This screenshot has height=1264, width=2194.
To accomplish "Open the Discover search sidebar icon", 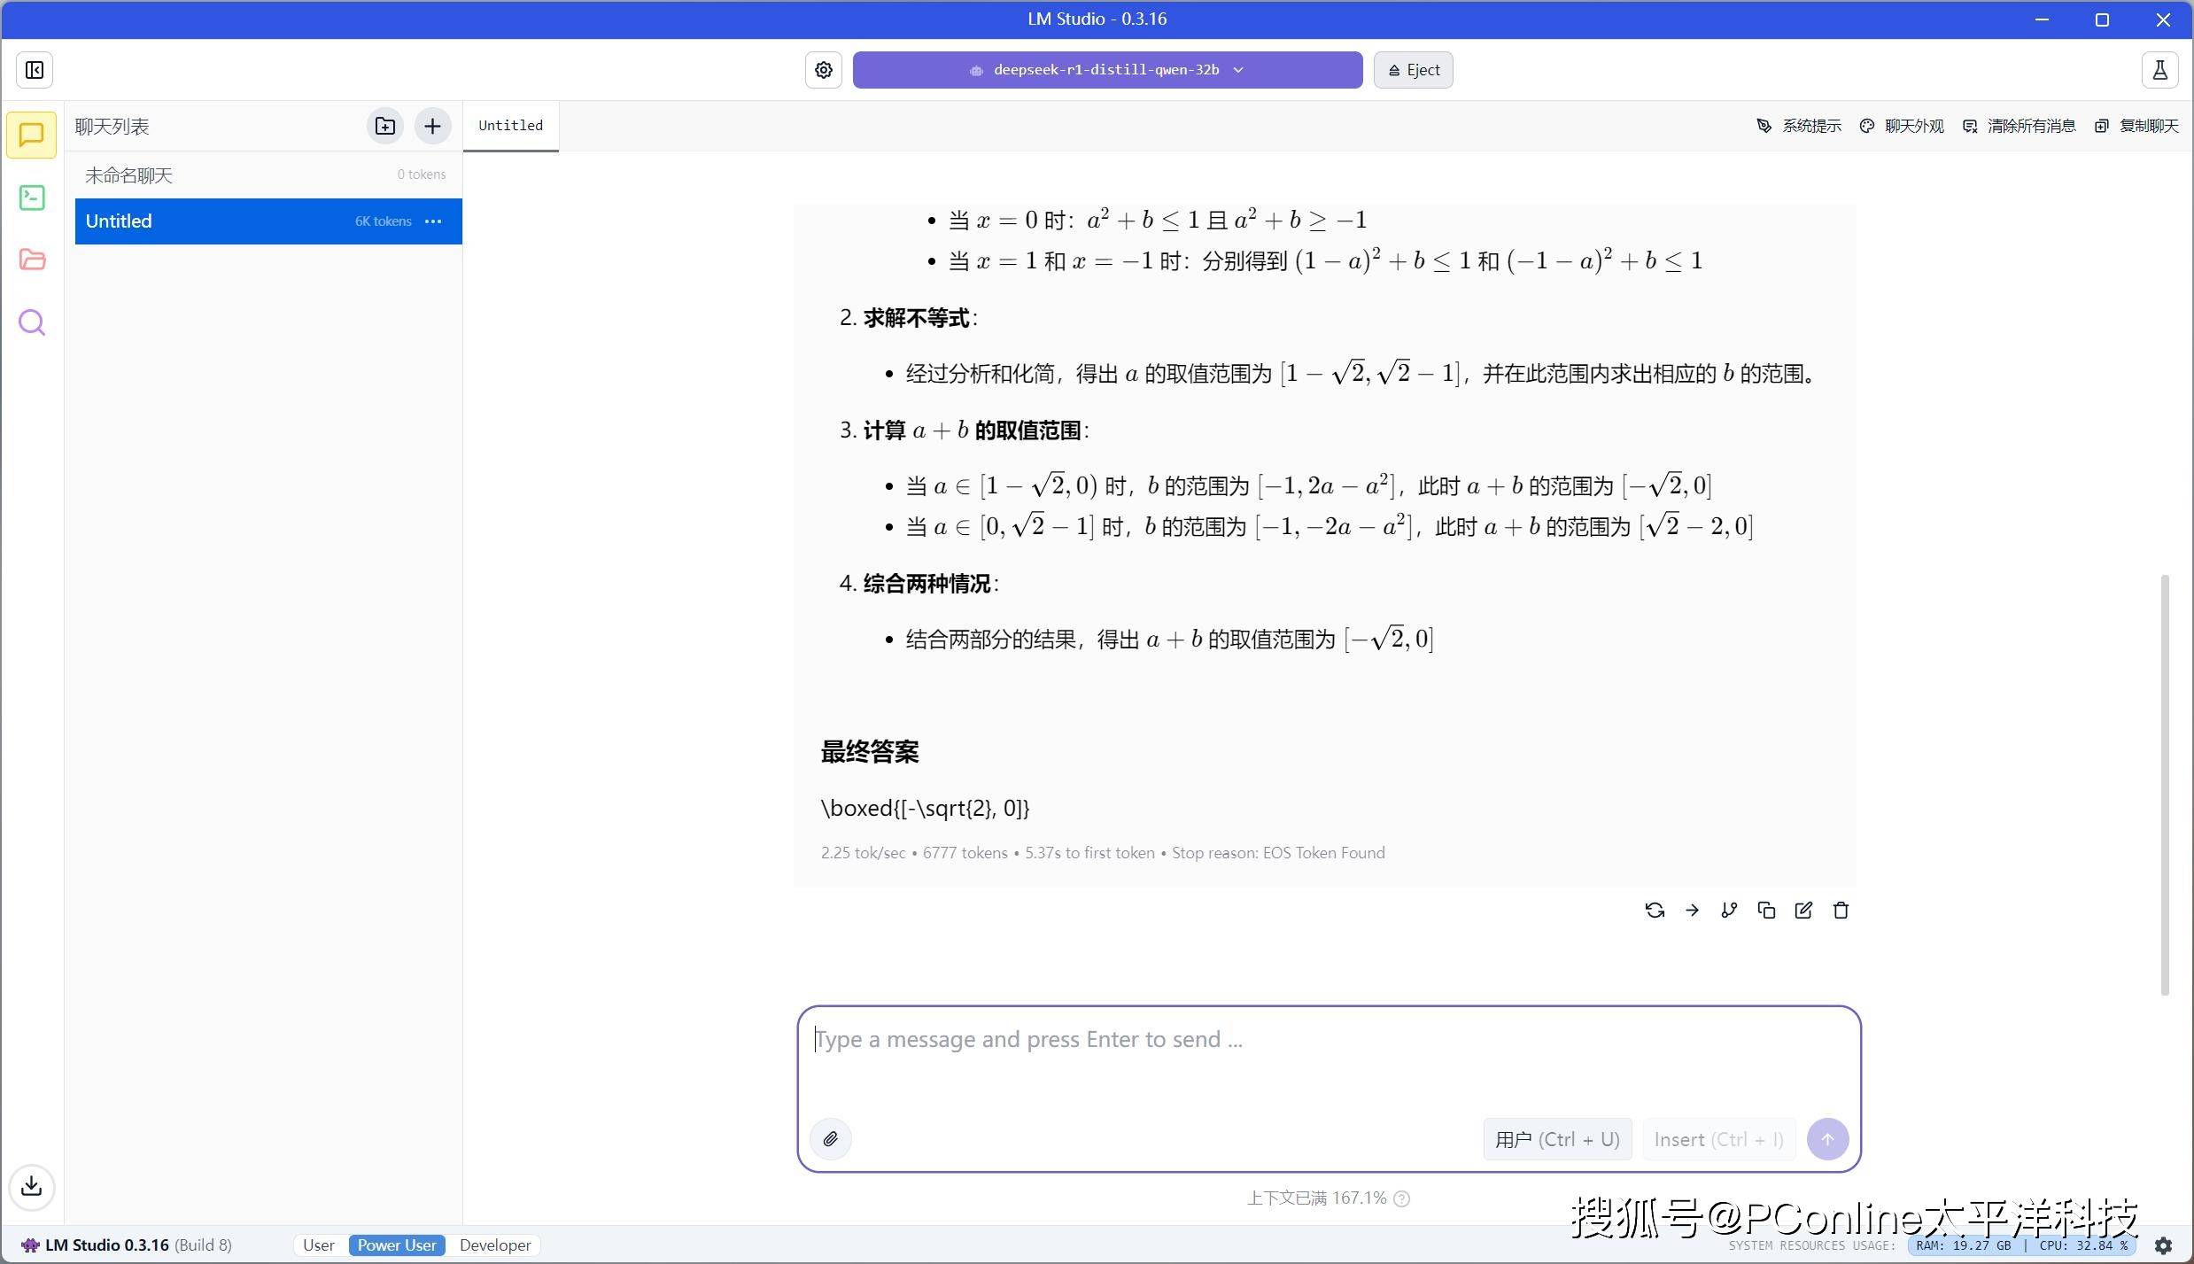I will click(x=32, y=322).
